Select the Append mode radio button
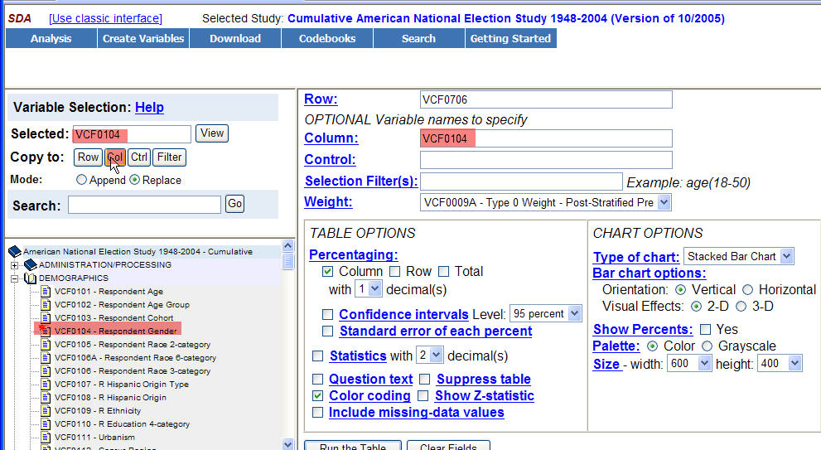The height and width of the screenshot is (450, 821). (x=81, y=180)
